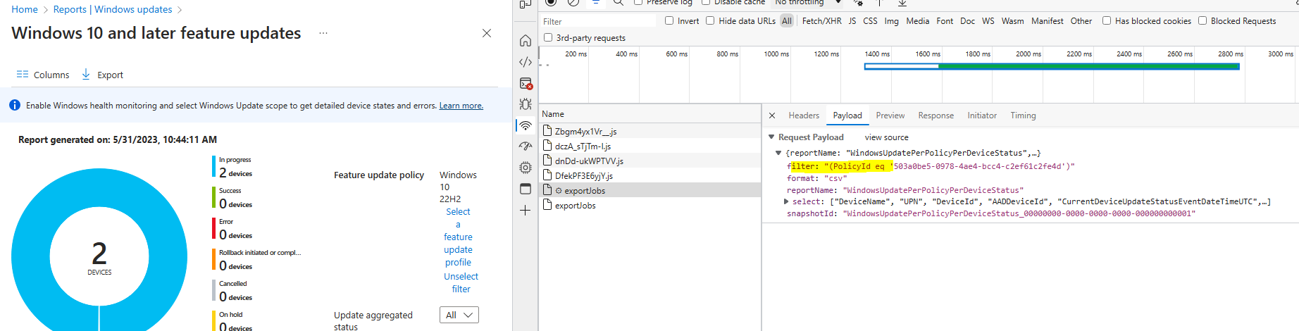This screenshot has width=1299, height=331.
Task: Toggle device emulation icon at DevTools top
Action: [x=526, y=4]
